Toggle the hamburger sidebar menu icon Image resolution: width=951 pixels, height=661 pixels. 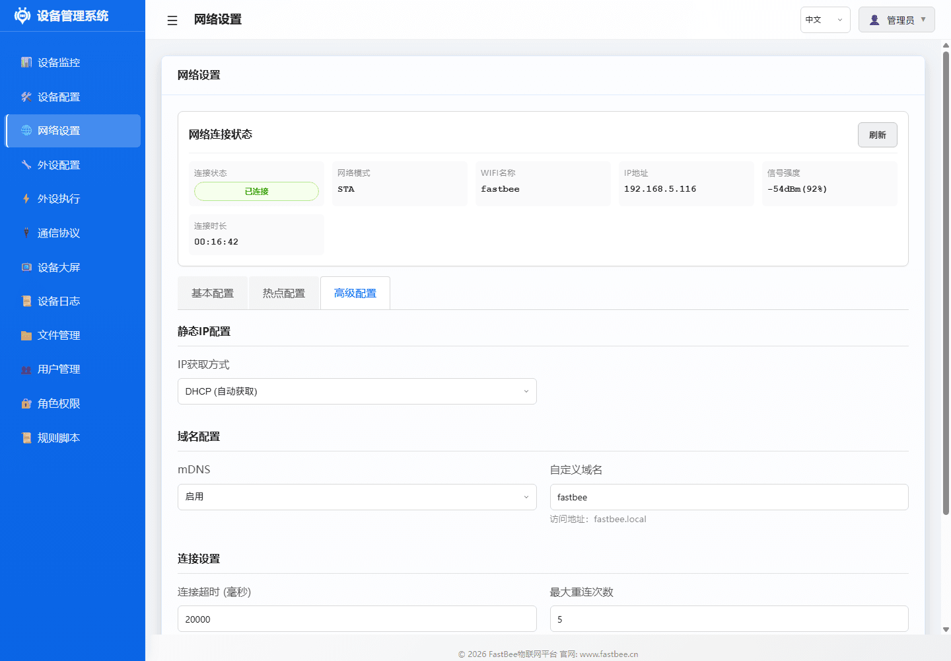pos(172,20)
